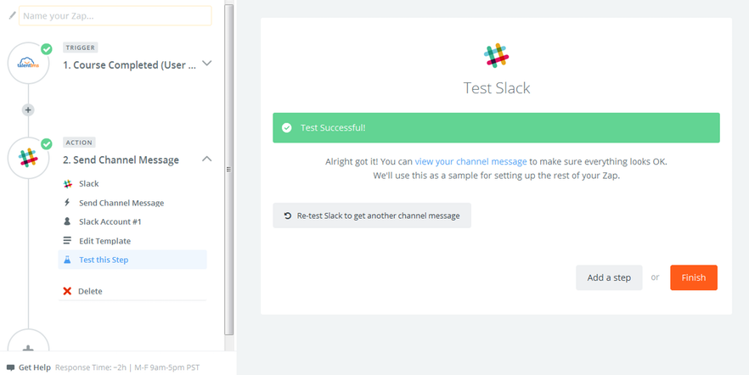Click the Name your Zap input field
This screenshot has height=375, width=749.
point(115,16)
